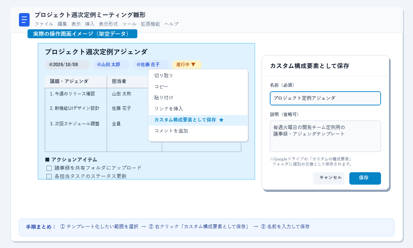Click the @山田 太郎 person chip

tap(110, 65)
